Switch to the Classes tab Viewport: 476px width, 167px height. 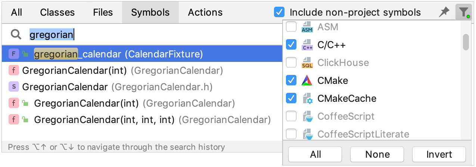coord(57,12)
